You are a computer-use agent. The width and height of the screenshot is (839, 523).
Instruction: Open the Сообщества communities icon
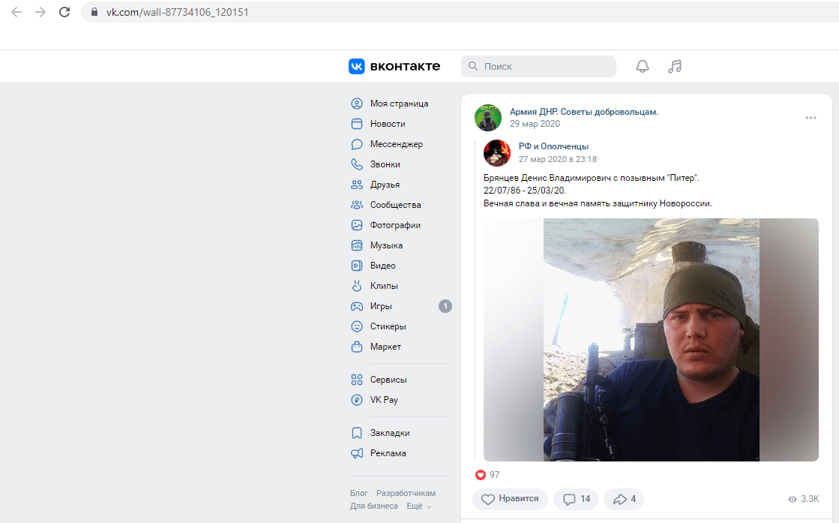[357, 205]
